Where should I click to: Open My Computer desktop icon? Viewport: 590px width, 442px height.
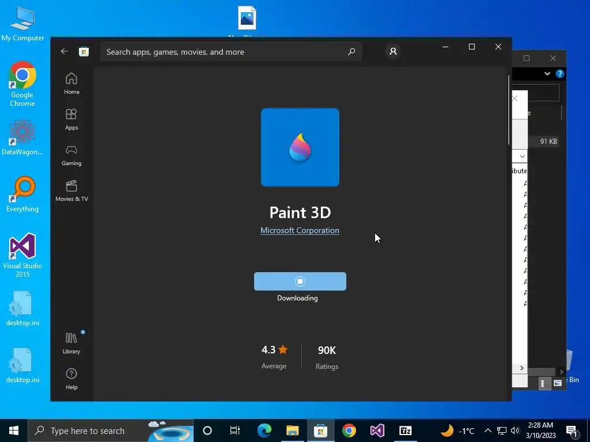tap(22, 24)
